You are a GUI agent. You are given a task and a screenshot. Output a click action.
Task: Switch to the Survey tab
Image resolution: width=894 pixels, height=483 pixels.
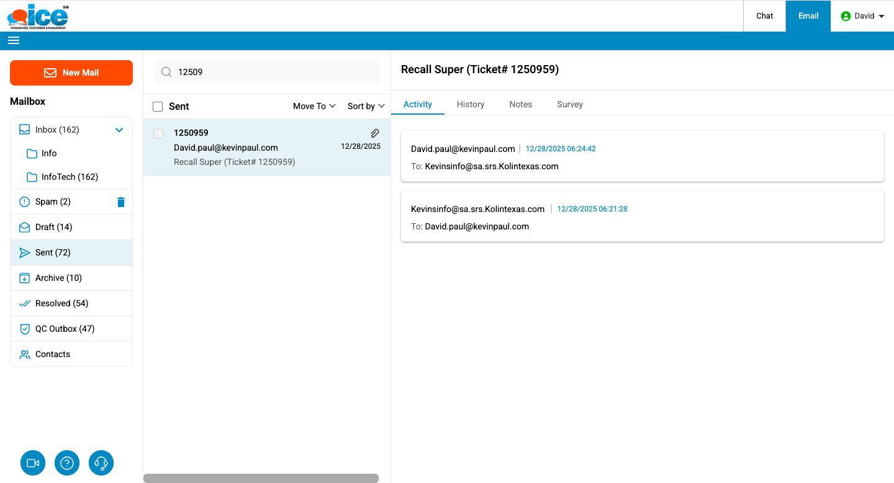569,104
